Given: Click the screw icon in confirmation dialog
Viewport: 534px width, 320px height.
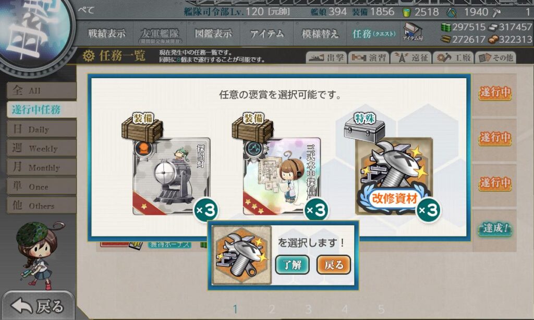Looking at the screenshot, I should (241, 255).
